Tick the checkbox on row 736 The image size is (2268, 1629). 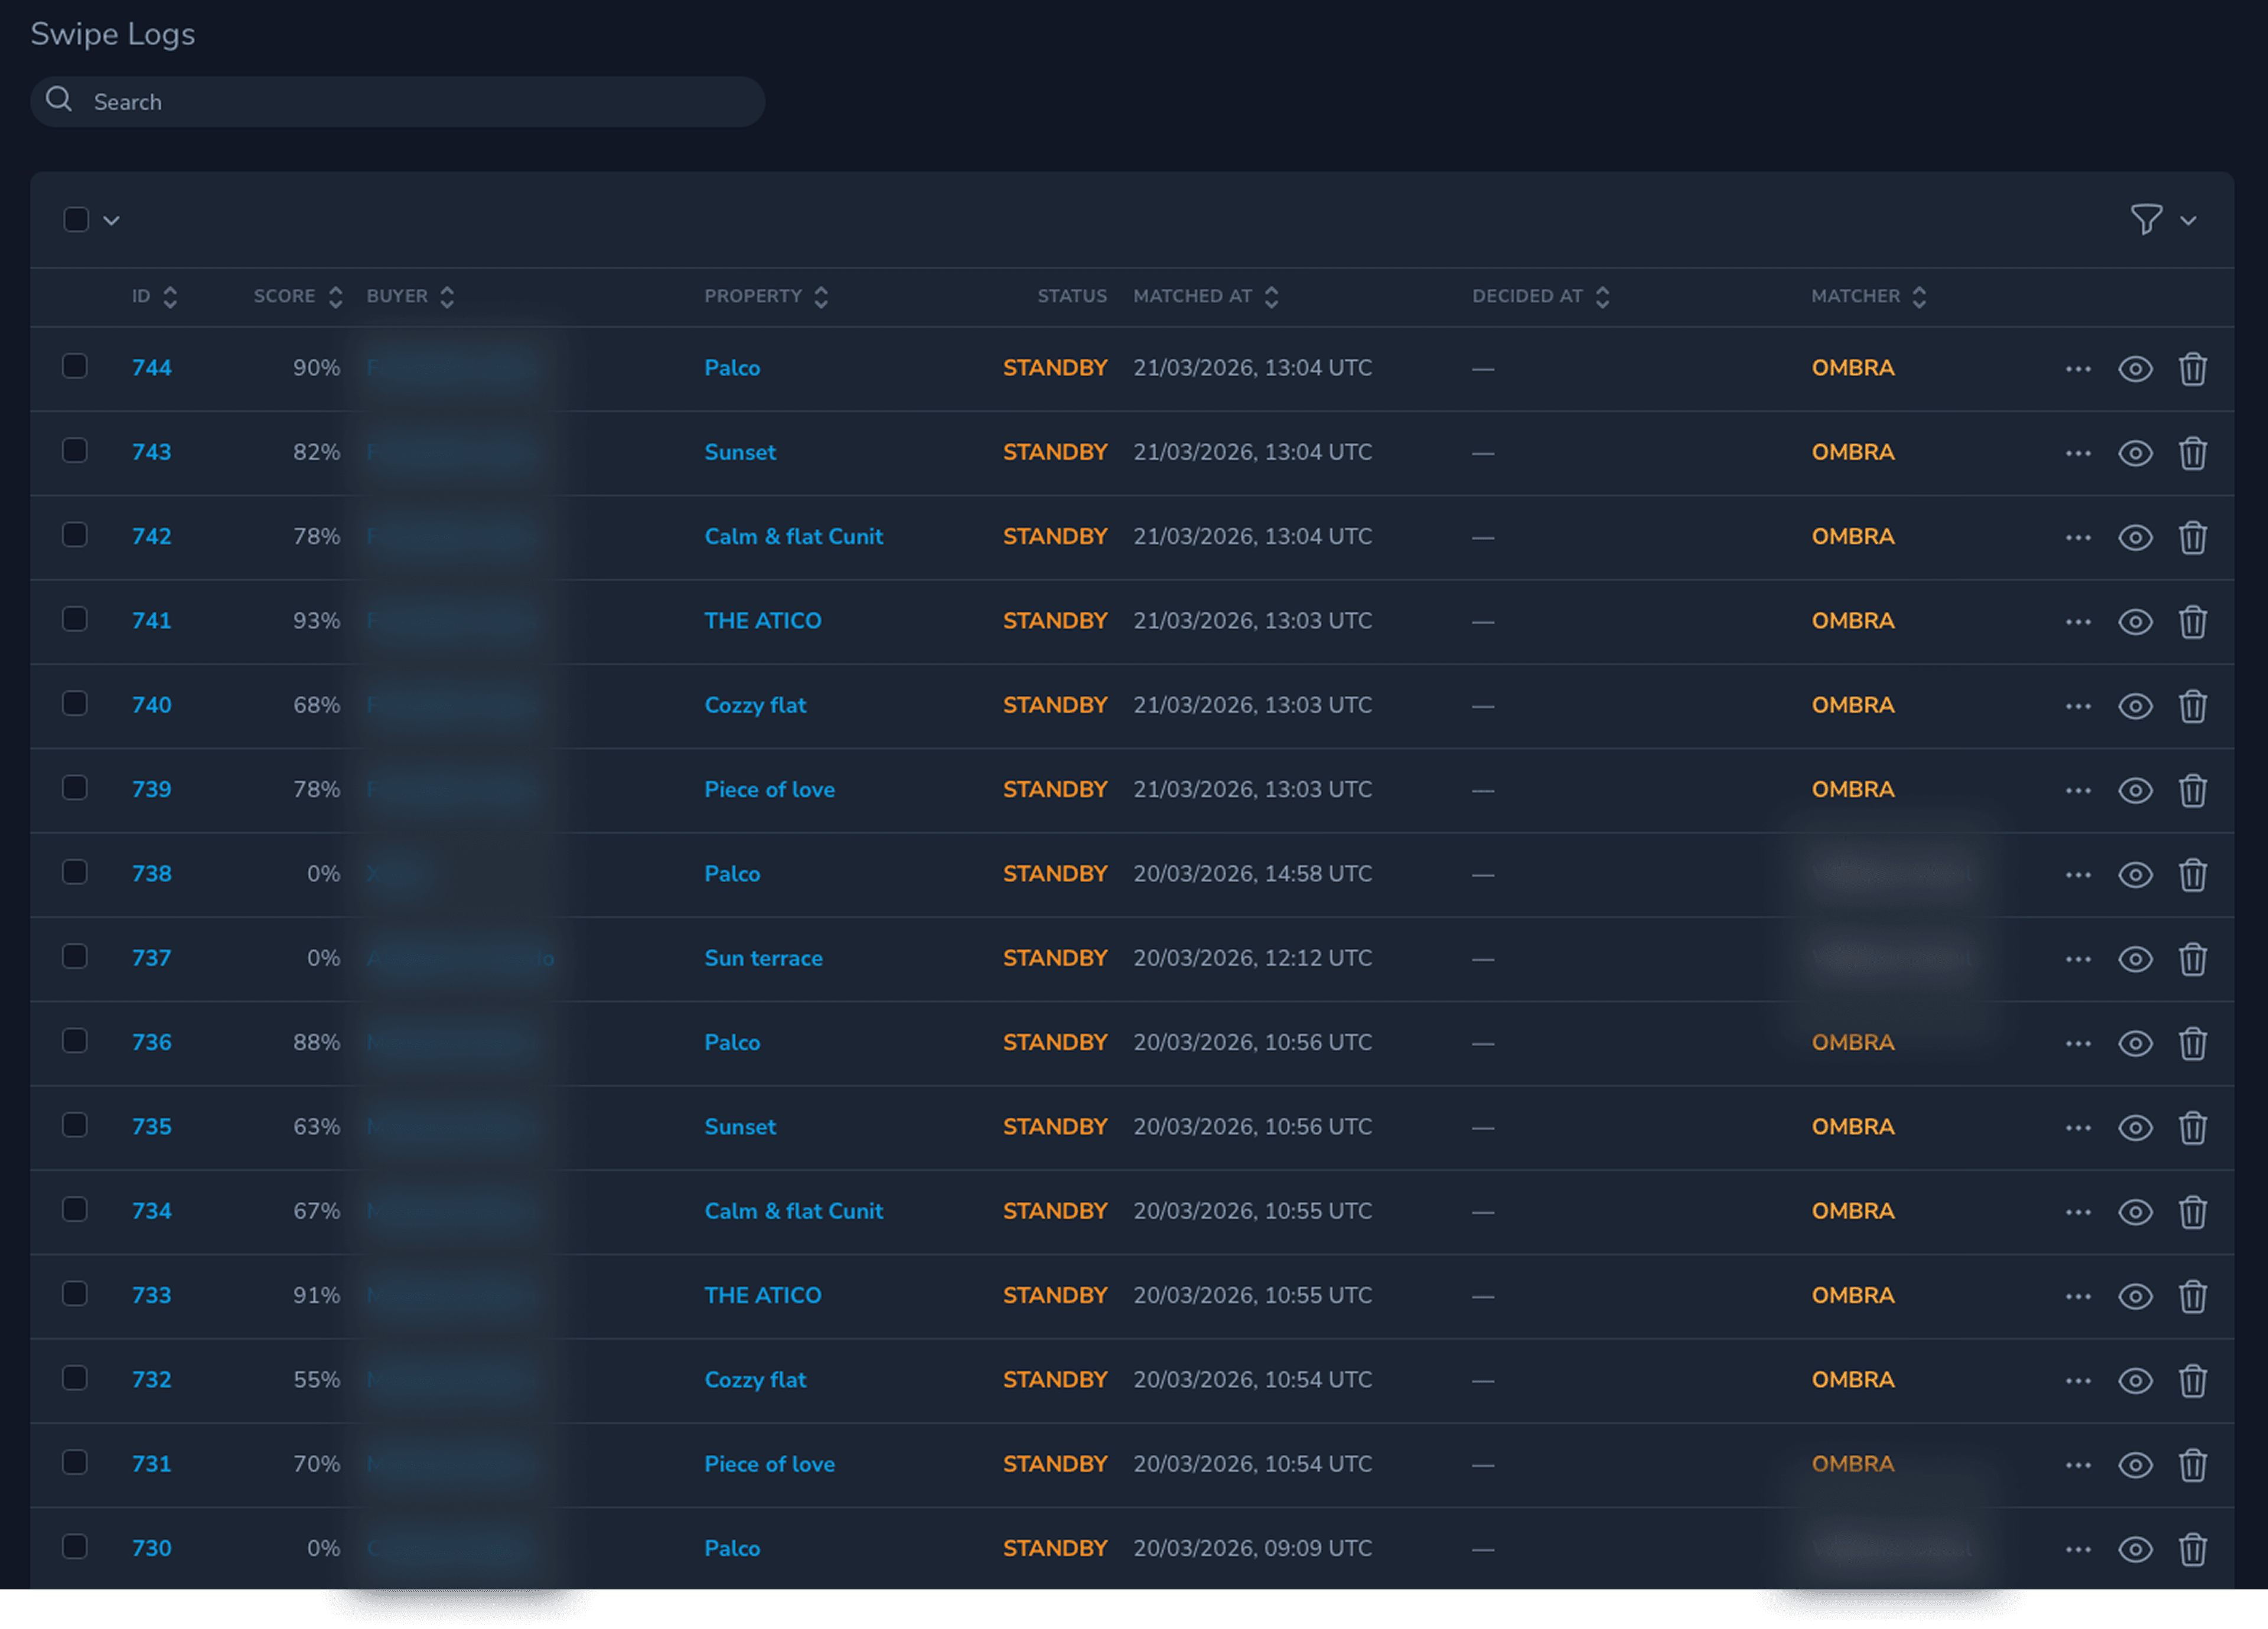75,1040
